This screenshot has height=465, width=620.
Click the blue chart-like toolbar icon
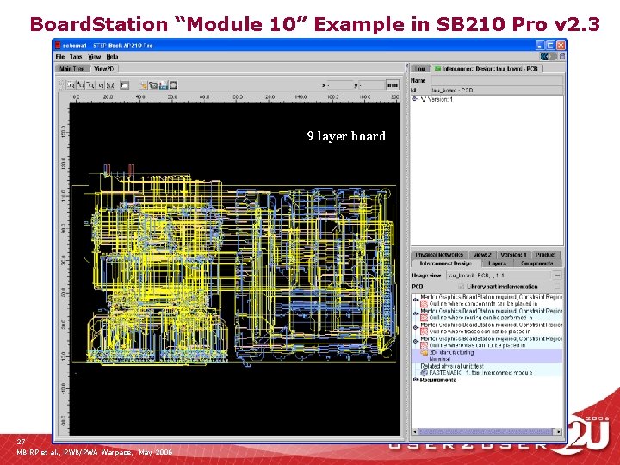(x=164, y=84)
